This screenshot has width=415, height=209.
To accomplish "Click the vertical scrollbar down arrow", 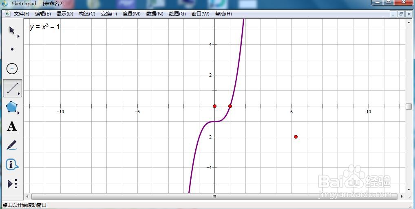I will click(408, 190).
